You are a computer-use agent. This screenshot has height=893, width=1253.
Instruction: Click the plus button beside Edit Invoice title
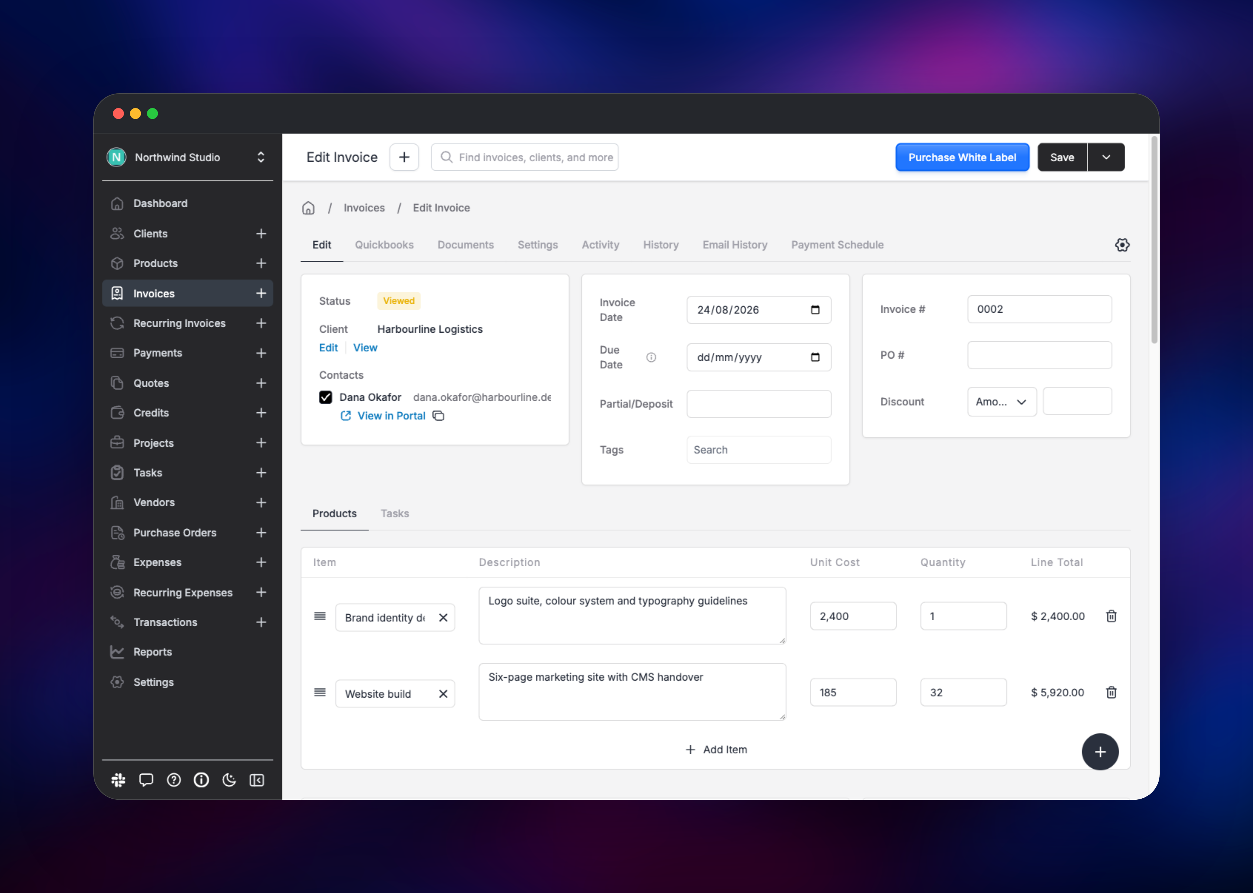404,157
